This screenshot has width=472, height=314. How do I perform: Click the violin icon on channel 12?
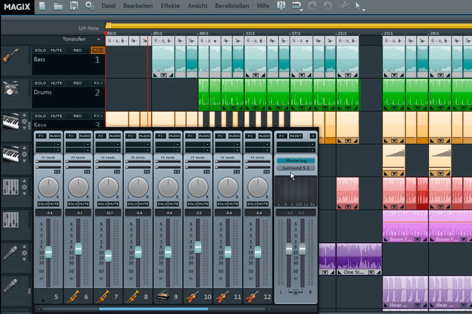tap(252, 296)
